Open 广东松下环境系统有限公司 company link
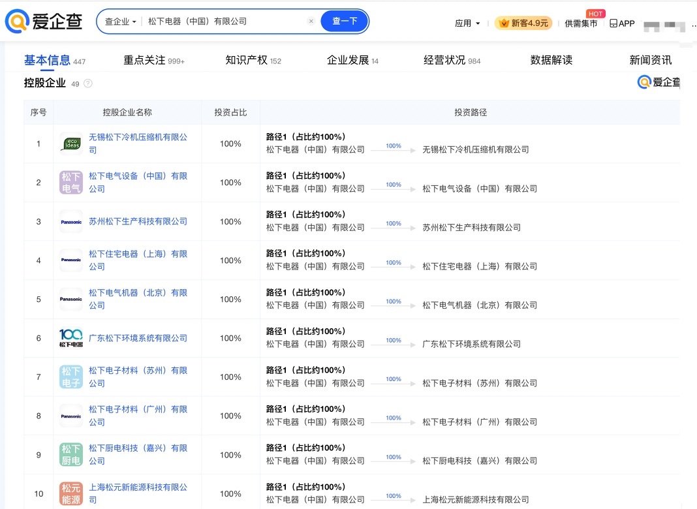Viewport: 697px width, 509px height. pyautogui.click(x=138, y=338)
